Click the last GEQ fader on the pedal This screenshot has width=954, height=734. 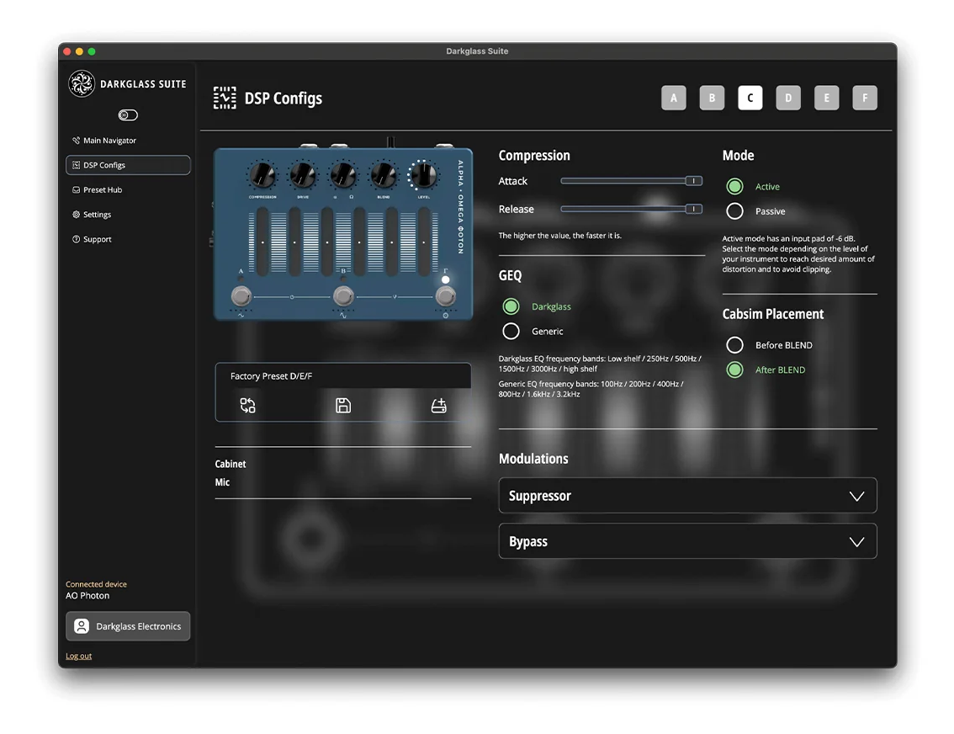[x=424, y=242]
